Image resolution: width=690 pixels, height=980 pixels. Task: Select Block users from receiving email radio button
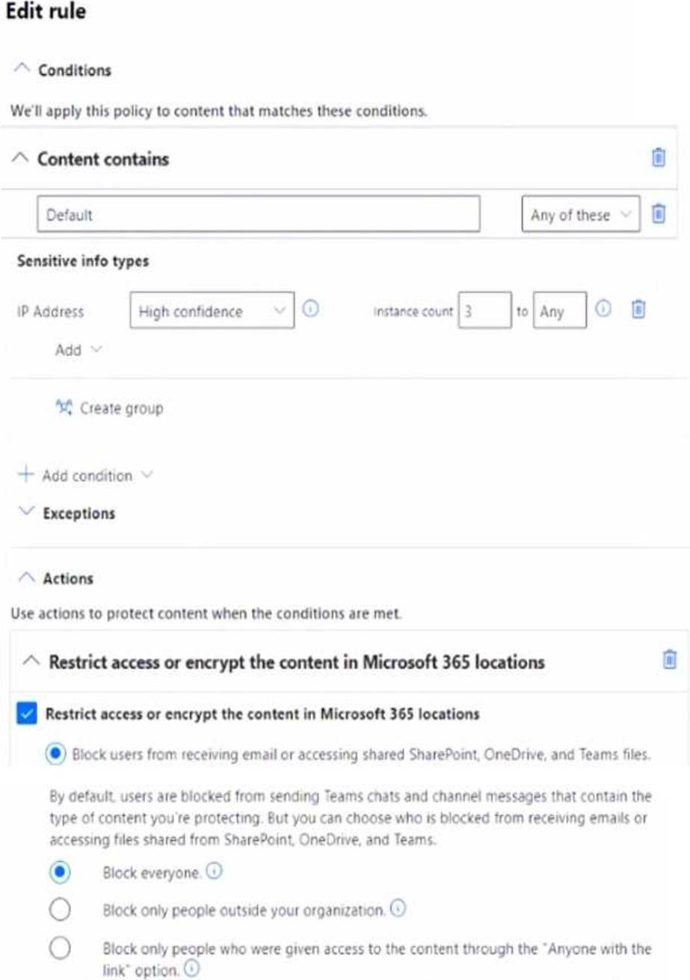pyautogui.click(x=56, y=754)
